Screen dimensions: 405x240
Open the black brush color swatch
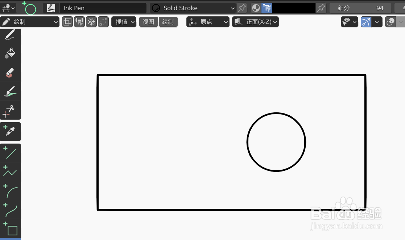tap(294, 8)
